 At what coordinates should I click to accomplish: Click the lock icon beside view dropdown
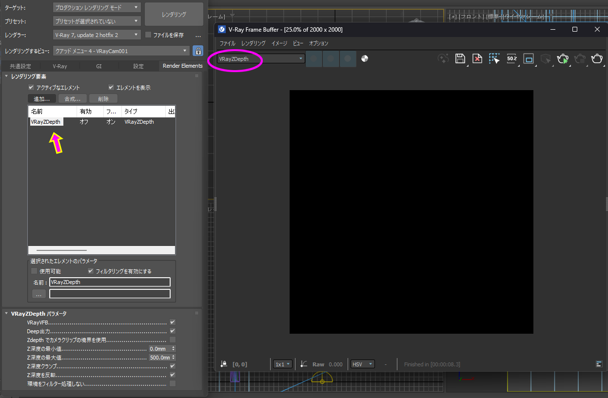(198, 51)
